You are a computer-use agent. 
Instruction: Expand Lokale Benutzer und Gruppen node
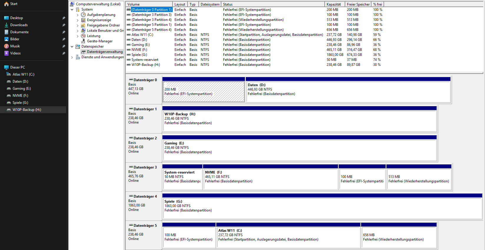77,31
